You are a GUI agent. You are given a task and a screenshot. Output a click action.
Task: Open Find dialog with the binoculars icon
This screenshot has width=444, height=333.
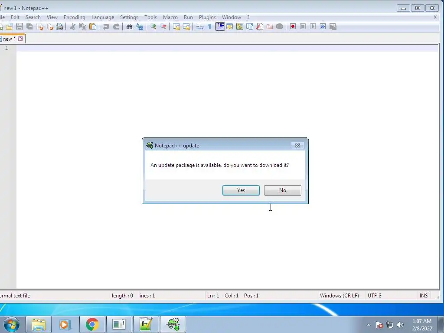pos(129,26)
